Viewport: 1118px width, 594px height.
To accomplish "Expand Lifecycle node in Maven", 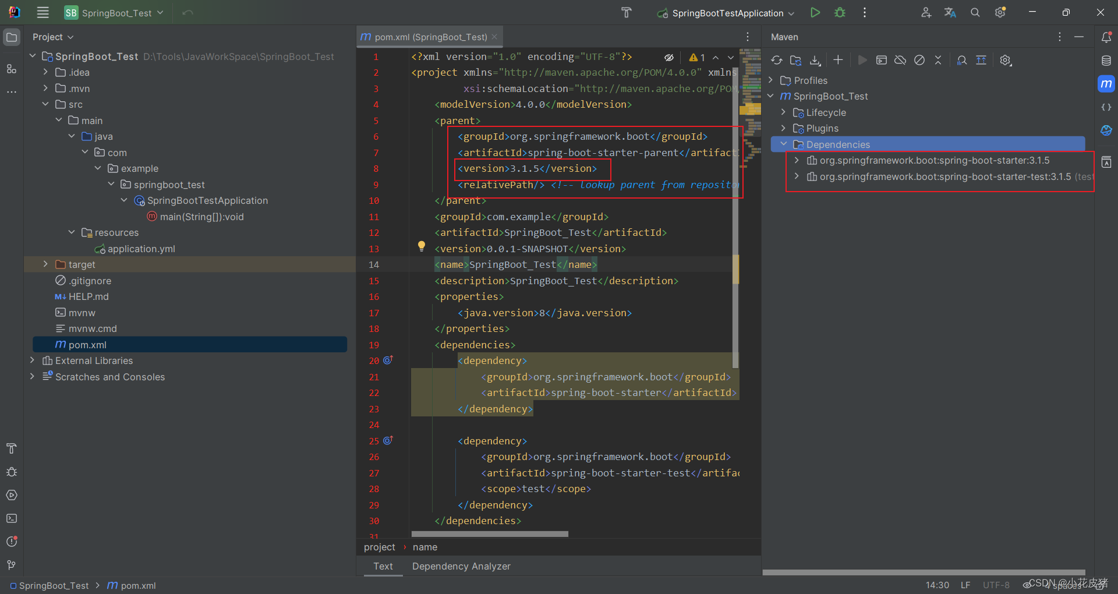I will click(x=783, y=112).
